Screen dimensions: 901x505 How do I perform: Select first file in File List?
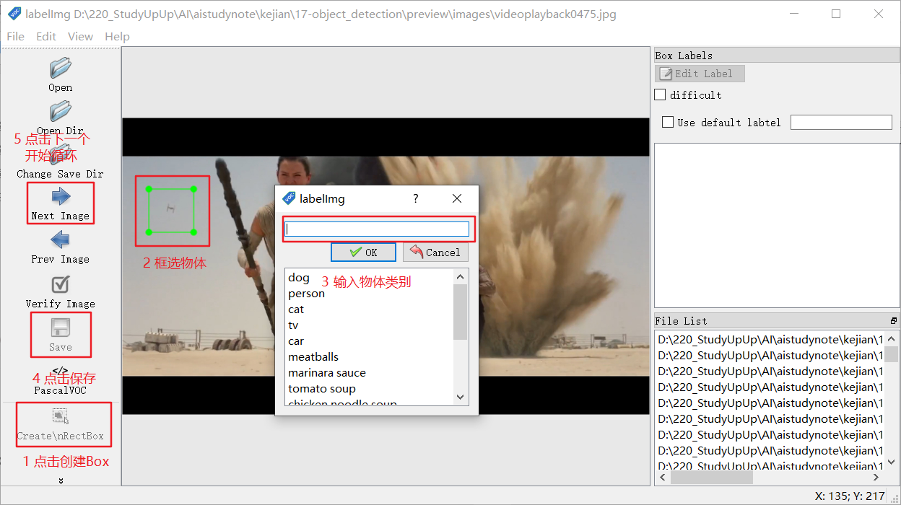click(x=769, y=339)
